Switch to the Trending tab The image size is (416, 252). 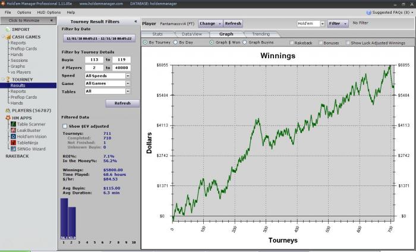(x=261, y=34)
